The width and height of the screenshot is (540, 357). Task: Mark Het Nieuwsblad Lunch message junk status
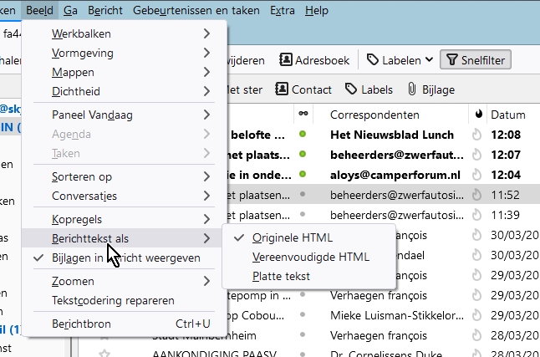click(478, 135)
